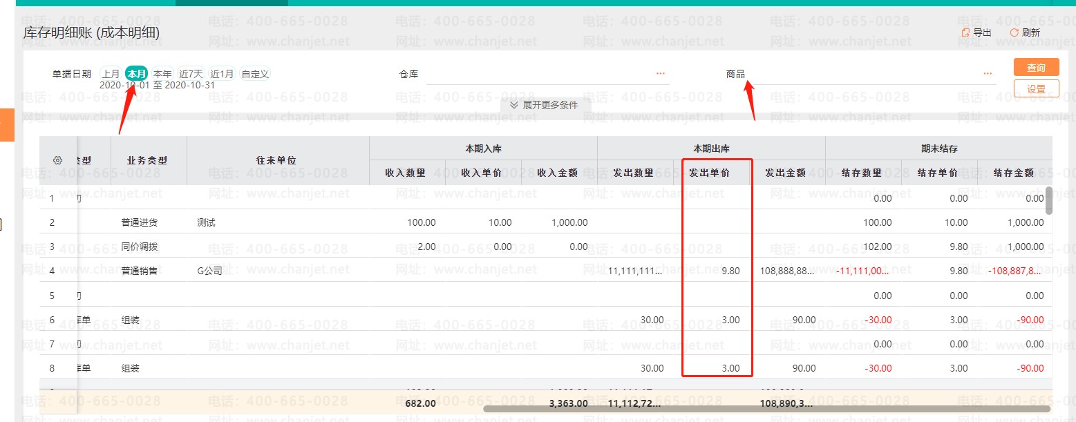Click the export icon beside 导出

point(965,32)
